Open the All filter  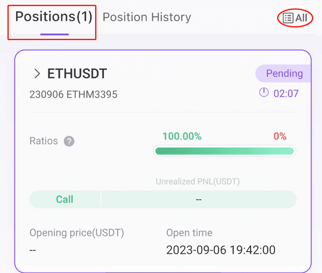(x=295, y=18)
